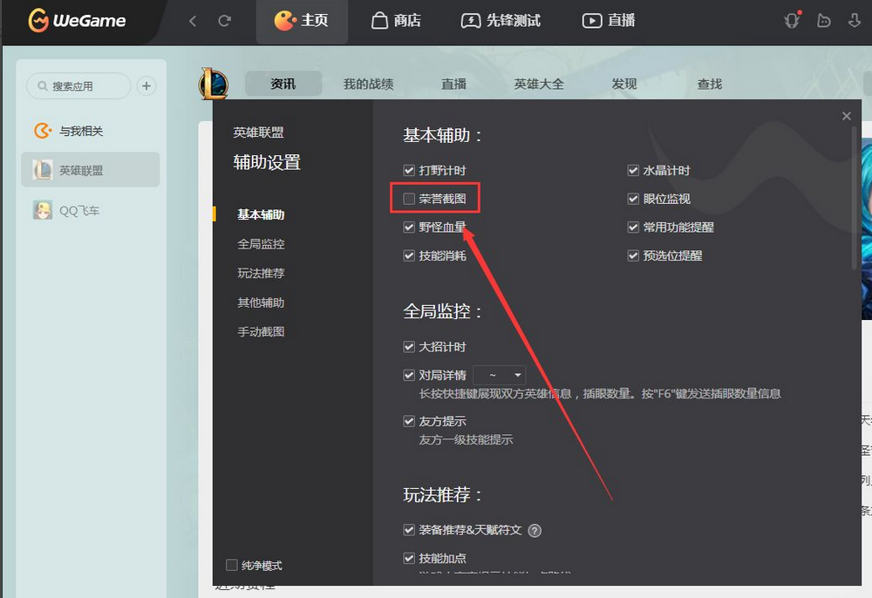
Task: Switch to the 查找 tab
Action: pyautogui.click(x=710, y=84)
